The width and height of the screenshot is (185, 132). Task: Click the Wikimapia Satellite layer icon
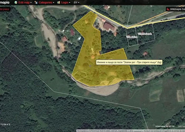[168, 9]
